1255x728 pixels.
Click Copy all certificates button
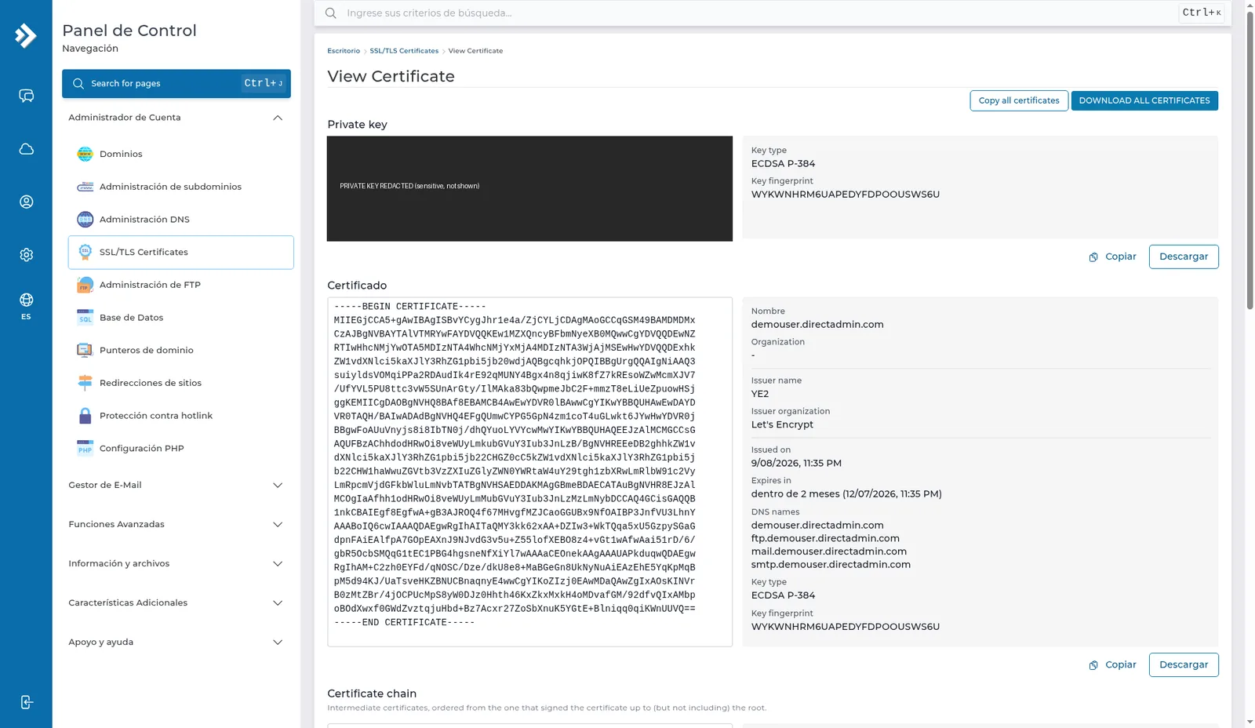click(1019, 100)
